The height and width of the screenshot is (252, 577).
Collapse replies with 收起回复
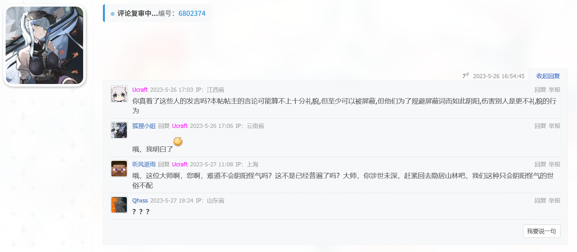(548, 76)
